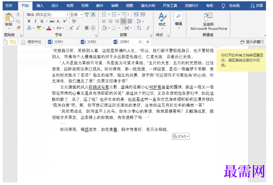Switch to the 插入 Insert tab
This screenshot has height=185, width=273.
40,6
